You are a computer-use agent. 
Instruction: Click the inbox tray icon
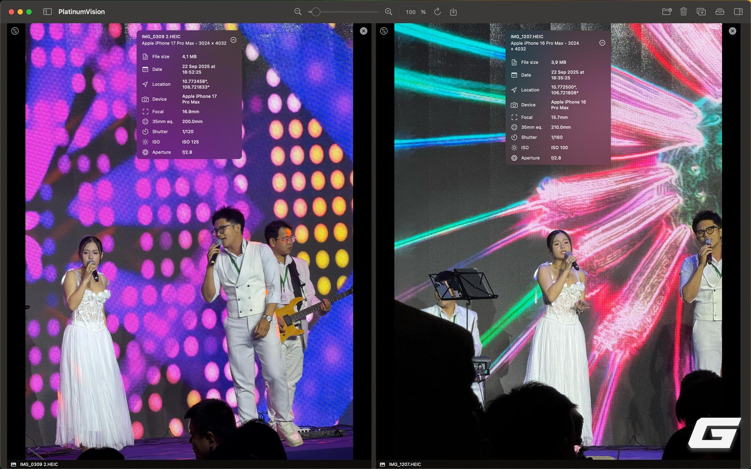pyautogui.click(x=719, y=12)
